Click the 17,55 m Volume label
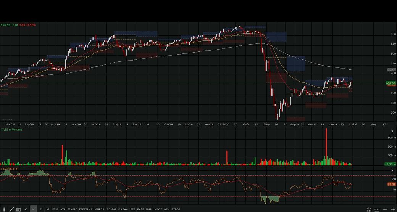The height and width of the screenshot is (212, 397). point(11,130)
